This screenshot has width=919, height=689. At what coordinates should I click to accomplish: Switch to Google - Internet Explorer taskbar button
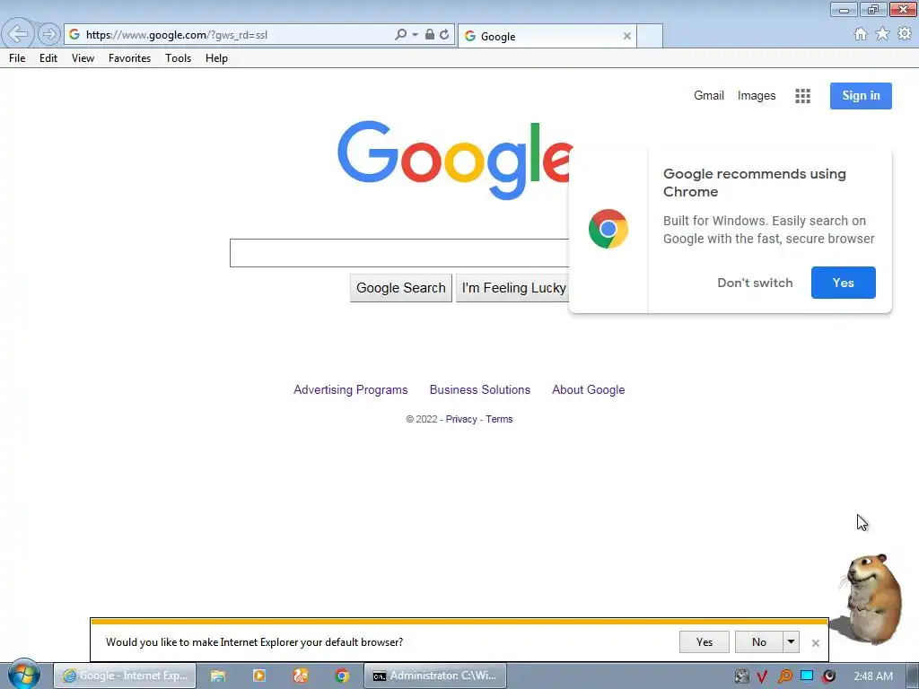tap(125, 676)
